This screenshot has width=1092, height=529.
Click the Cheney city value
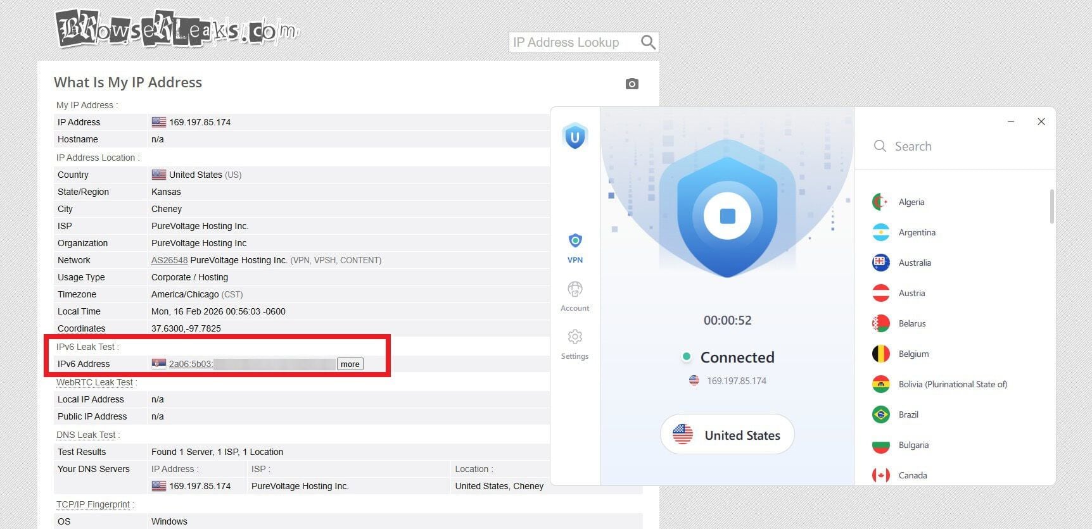167,209
